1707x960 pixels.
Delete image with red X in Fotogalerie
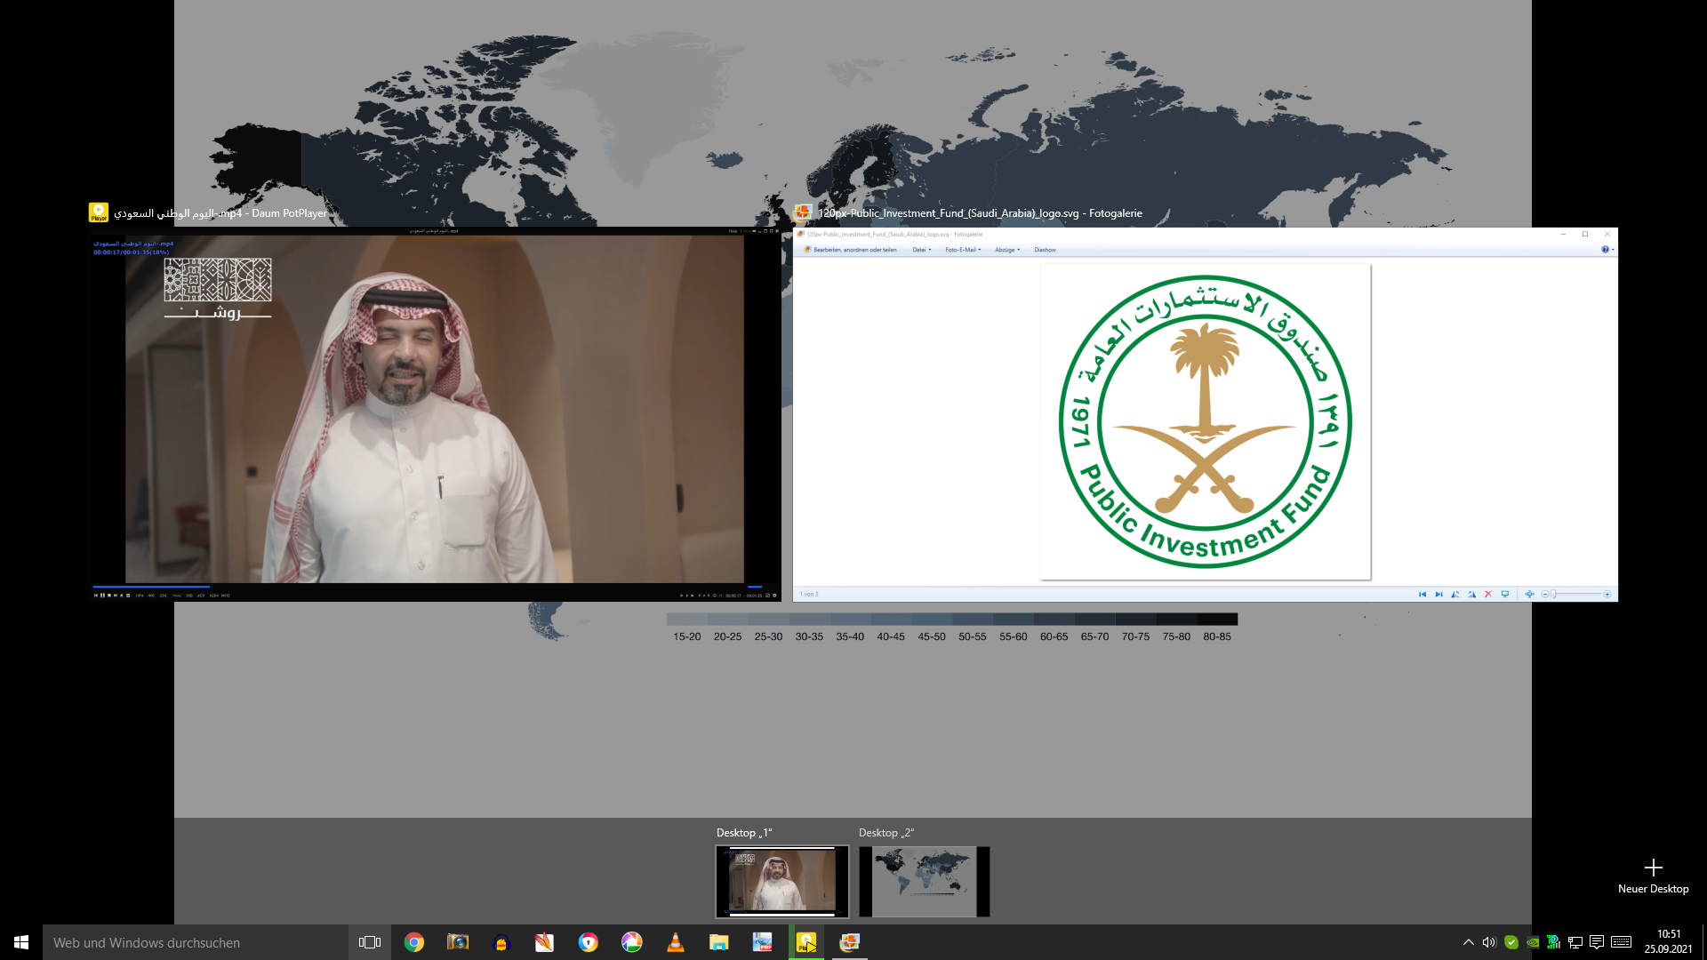(x=1488, y=594)
